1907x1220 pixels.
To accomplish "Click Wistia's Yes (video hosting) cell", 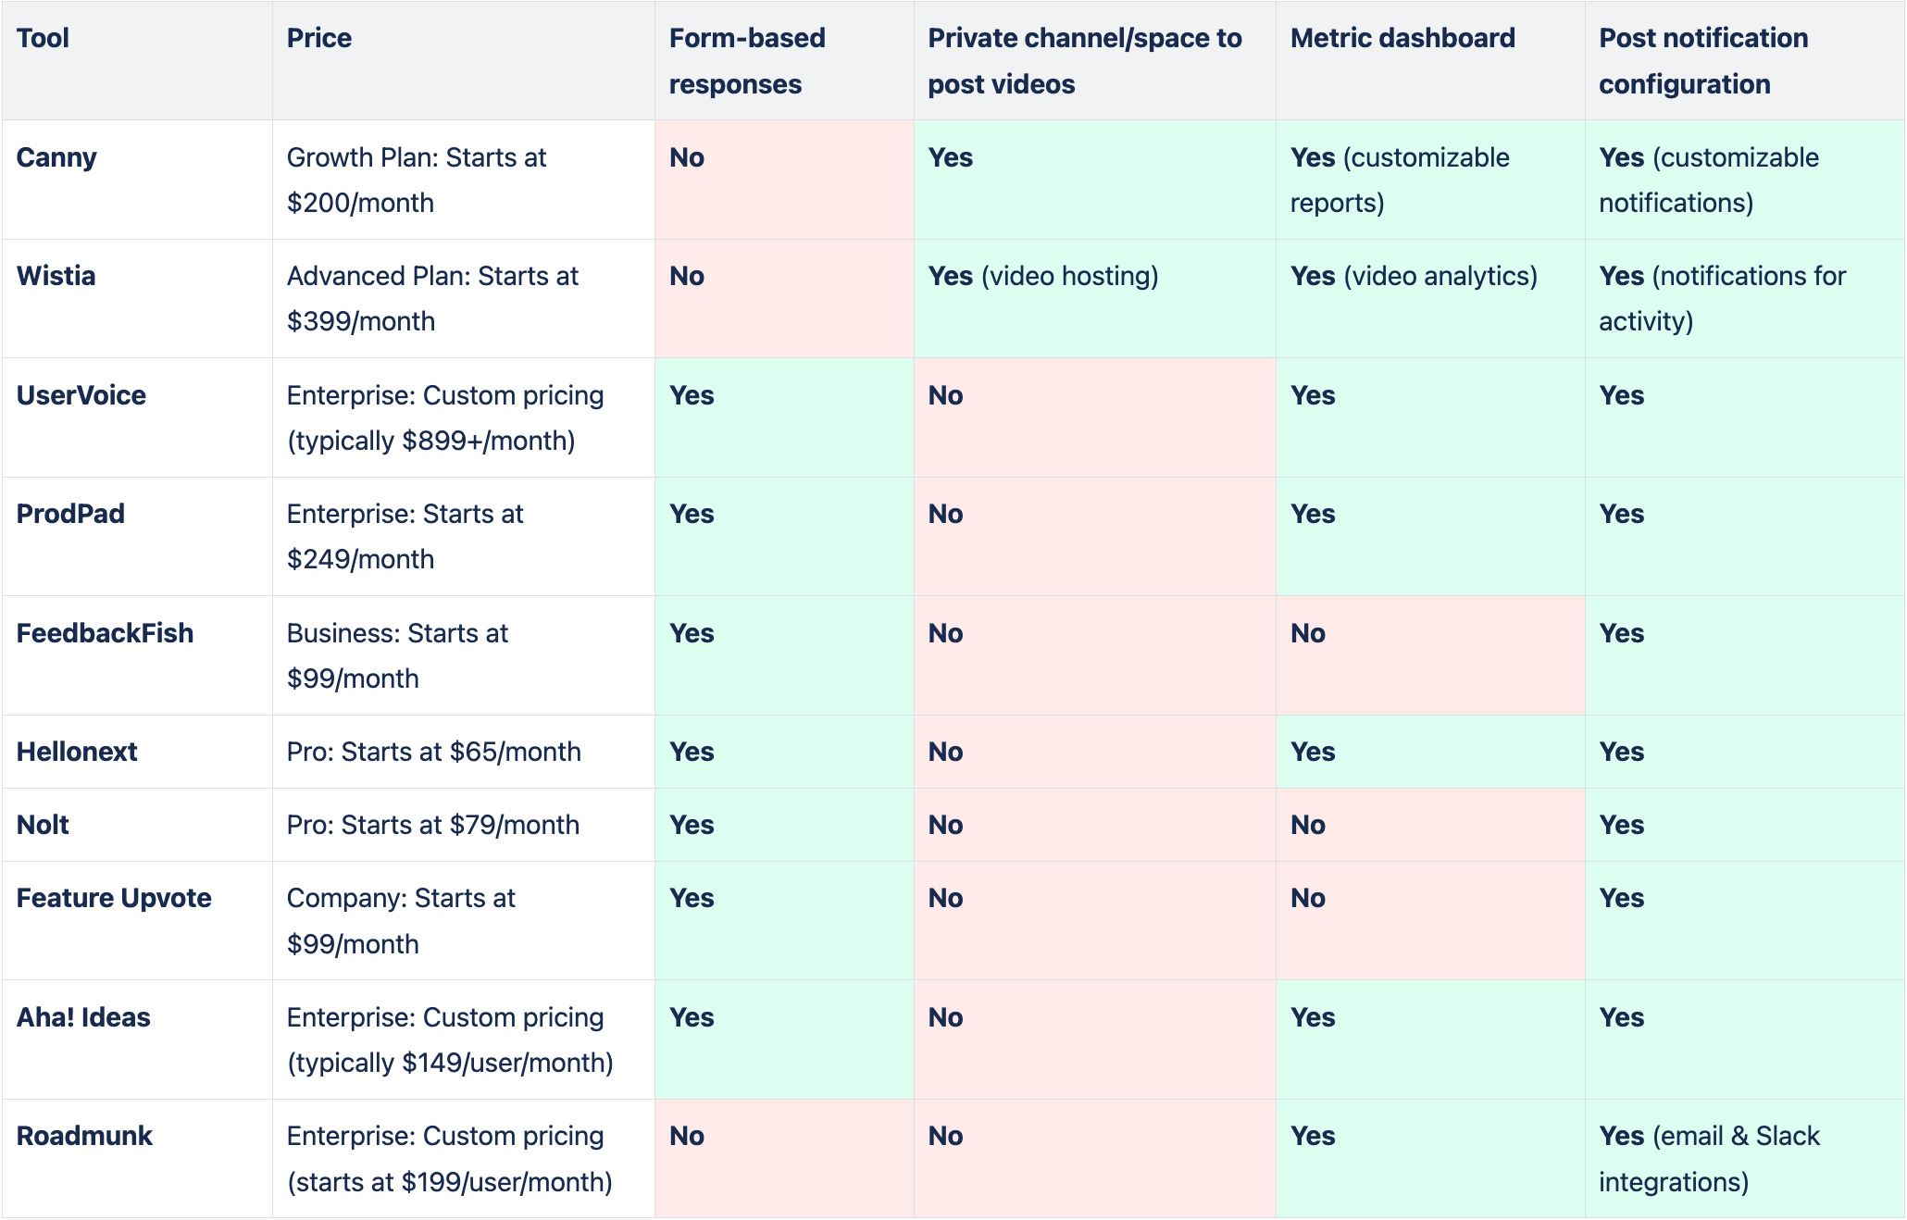I will (x=1043, y=276).
